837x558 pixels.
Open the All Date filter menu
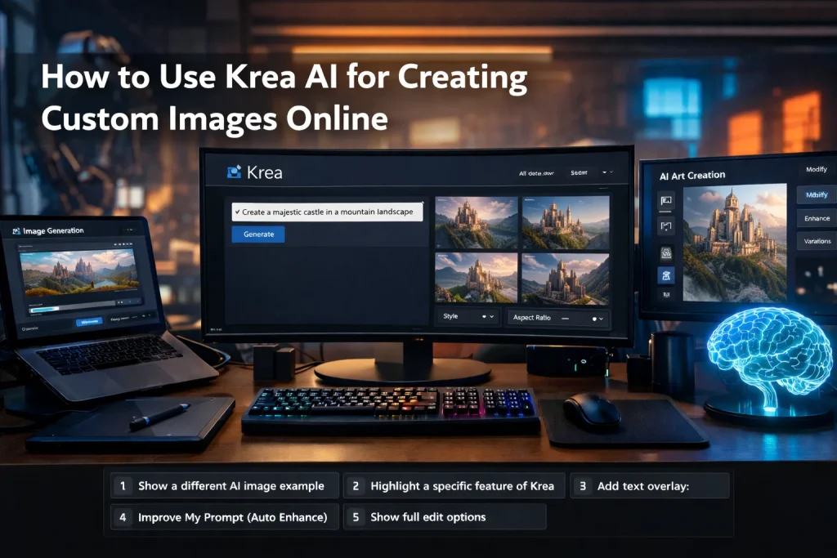click(537, 173)
